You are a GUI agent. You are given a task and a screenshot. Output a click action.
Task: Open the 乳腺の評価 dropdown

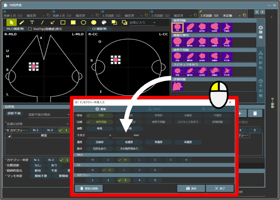click(38, 124)
